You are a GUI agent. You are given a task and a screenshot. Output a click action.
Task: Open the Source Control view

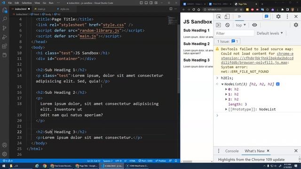(4, 28)
